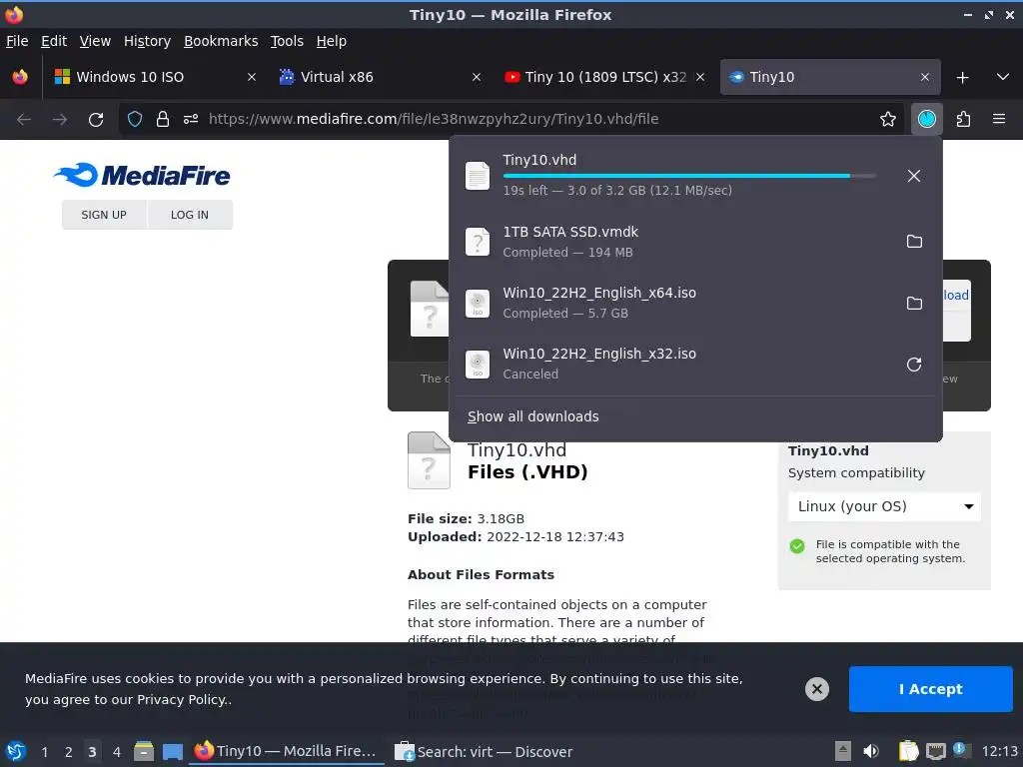
Task: Switch to Tiny 10 (1809 LTSC) tab
Action: tap(604, 77)
